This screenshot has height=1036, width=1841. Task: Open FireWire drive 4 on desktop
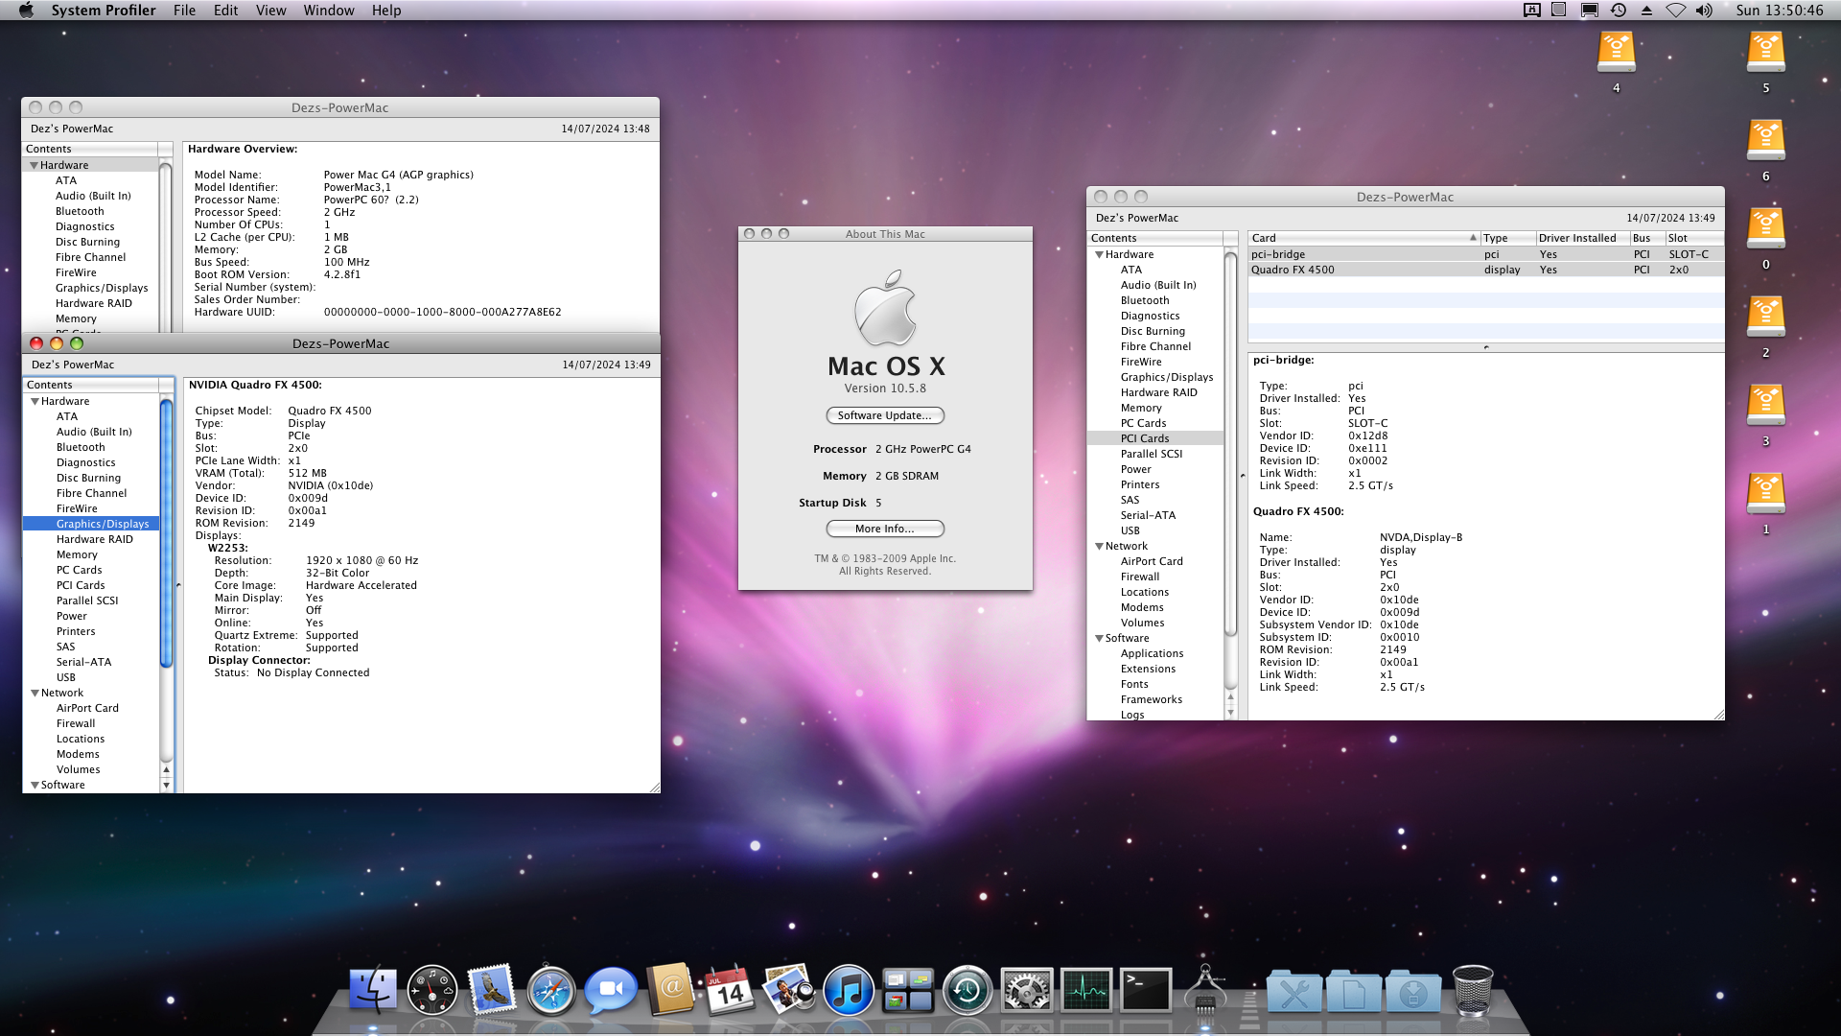pos(1616,54)
